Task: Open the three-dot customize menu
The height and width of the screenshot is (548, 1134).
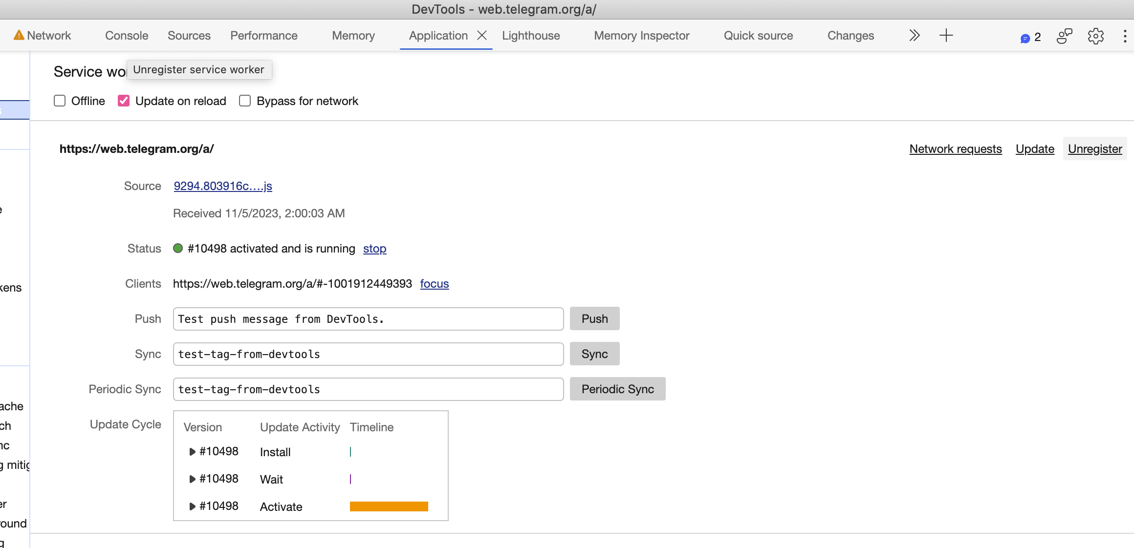Action: 1125,36
